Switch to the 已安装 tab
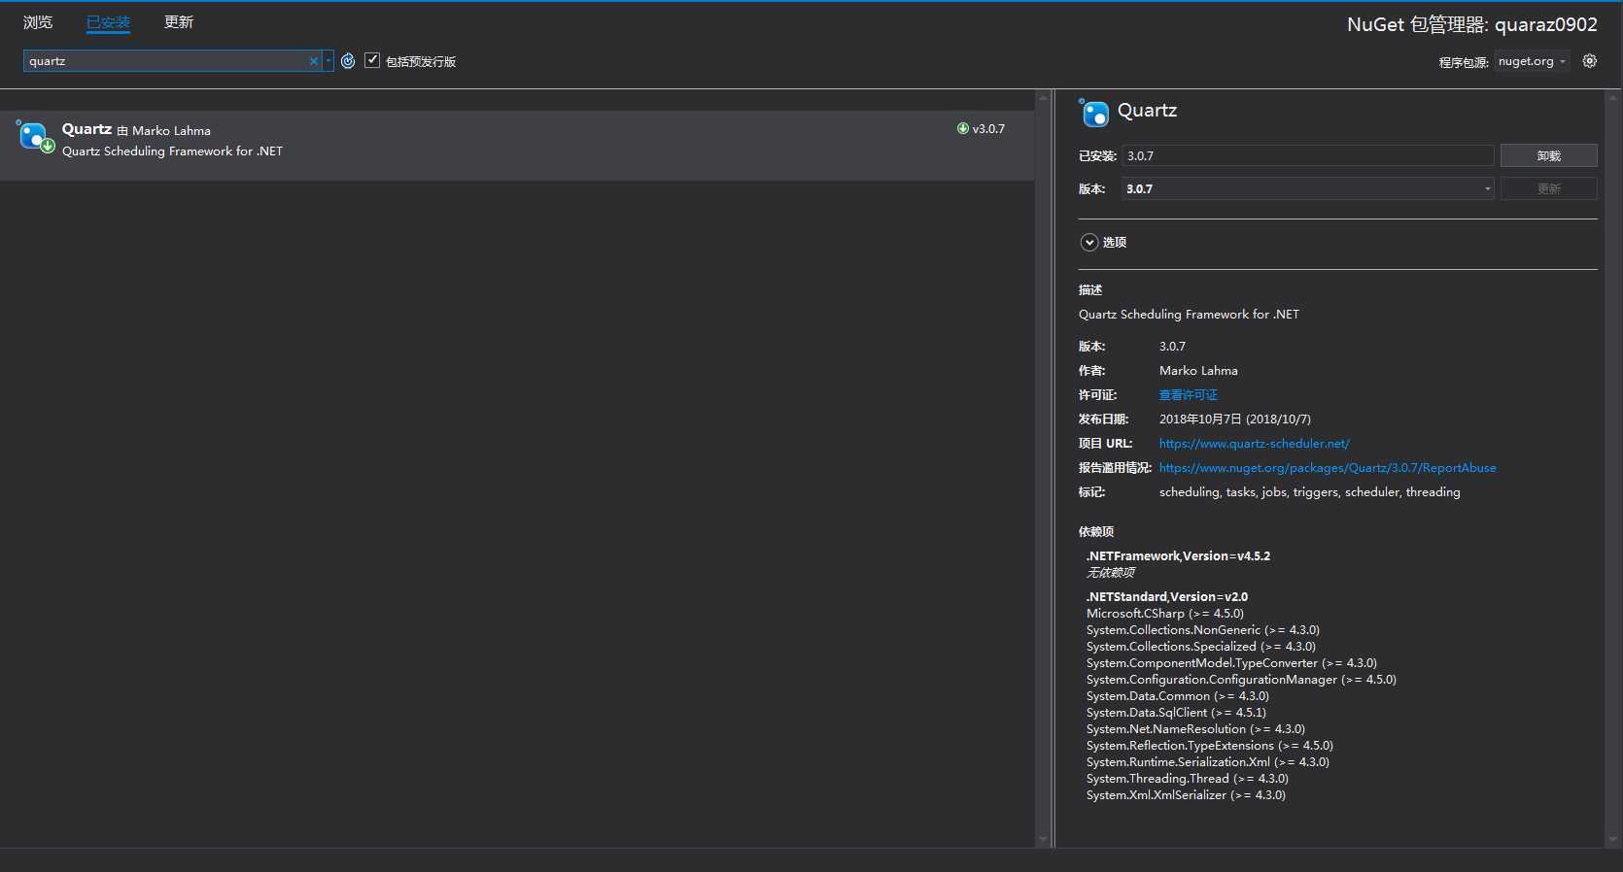1623x872 pixels. (108, 22)
